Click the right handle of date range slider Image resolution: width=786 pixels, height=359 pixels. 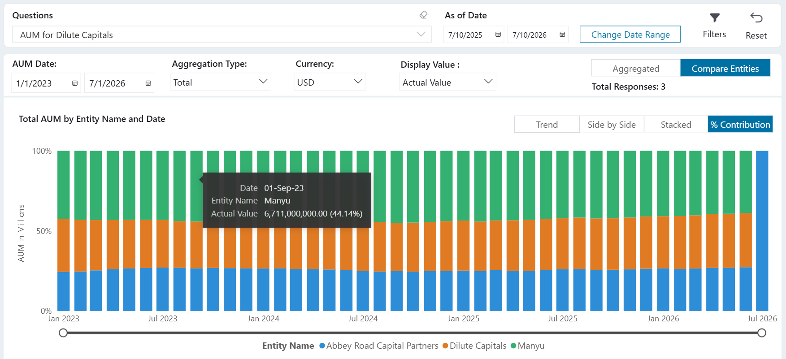761,333
